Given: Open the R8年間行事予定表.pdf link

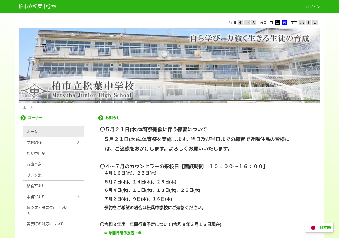Looking at the screenshot, I should click(x=122, y=233).
